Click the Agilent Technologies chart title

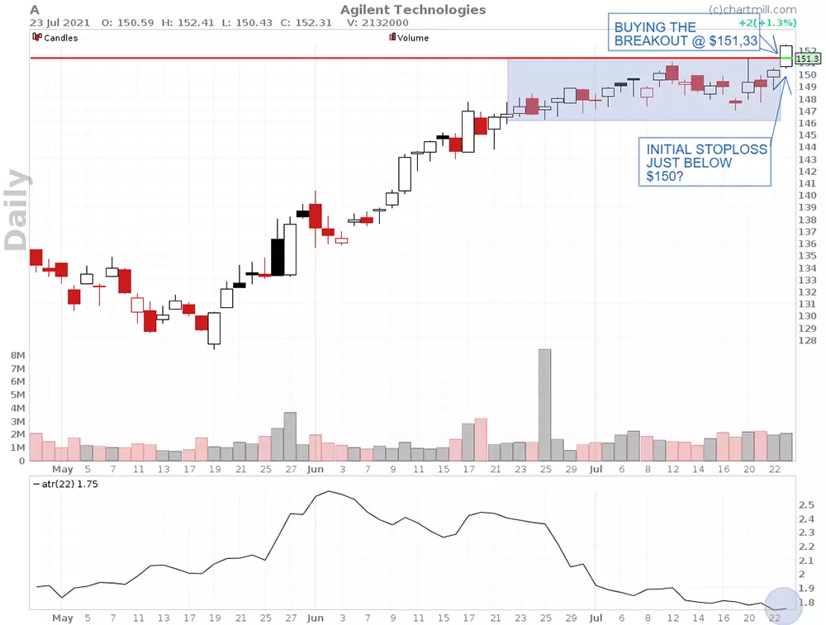coord(413,9)
